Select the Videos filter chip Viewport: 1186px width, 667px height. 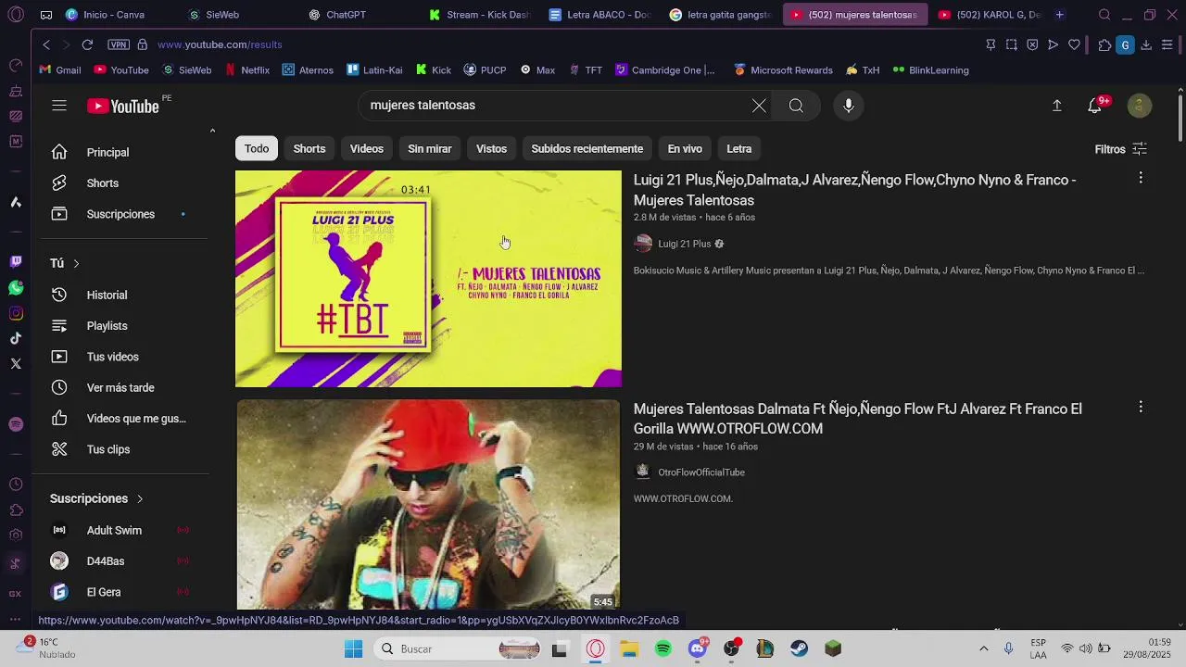click(367, 148)
